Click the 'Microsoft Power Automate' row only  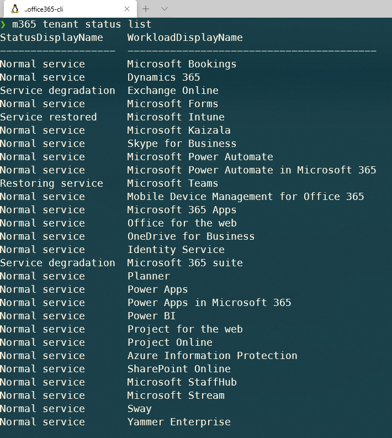[x=200, y=157]
